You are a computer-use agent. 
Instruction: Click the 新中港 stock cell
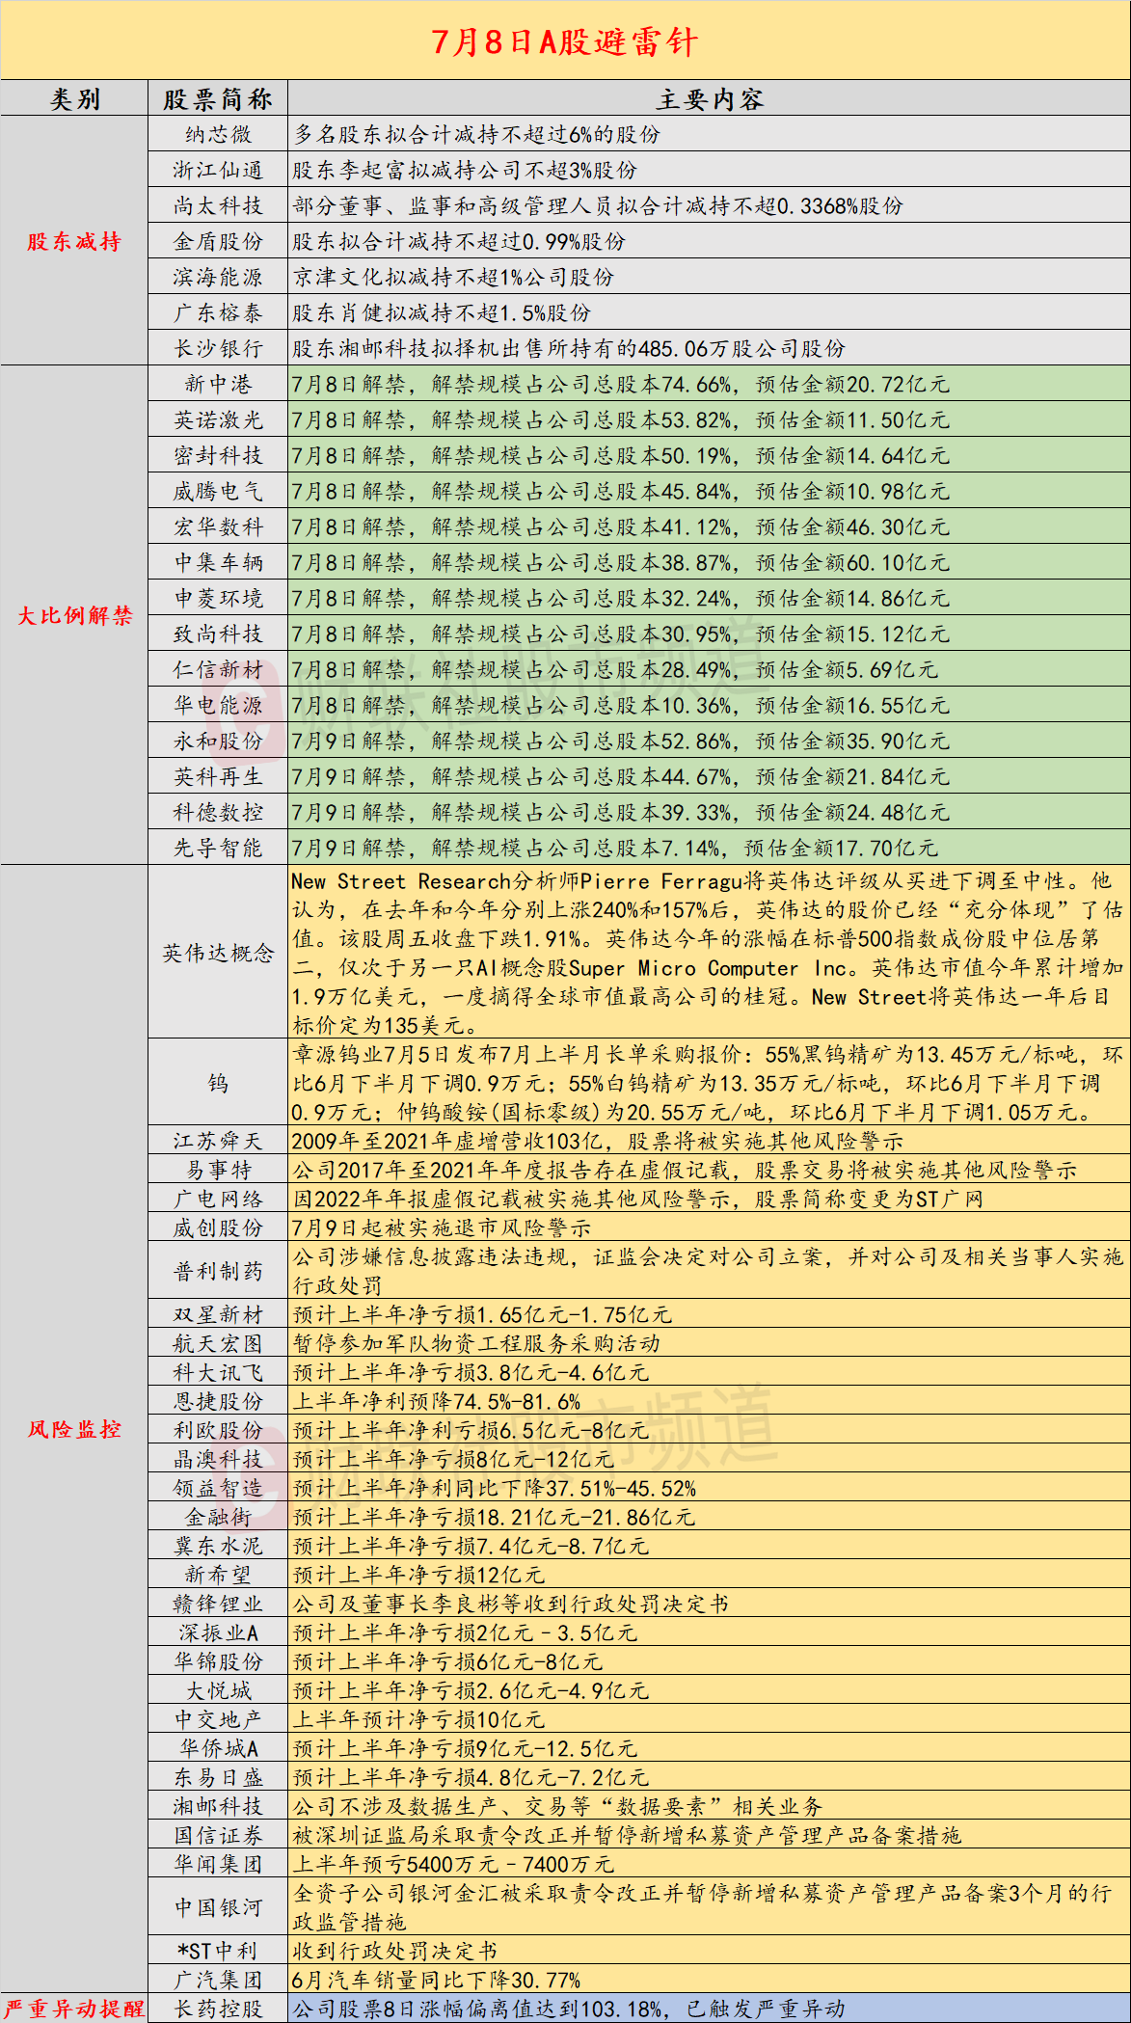click(218, 384)
